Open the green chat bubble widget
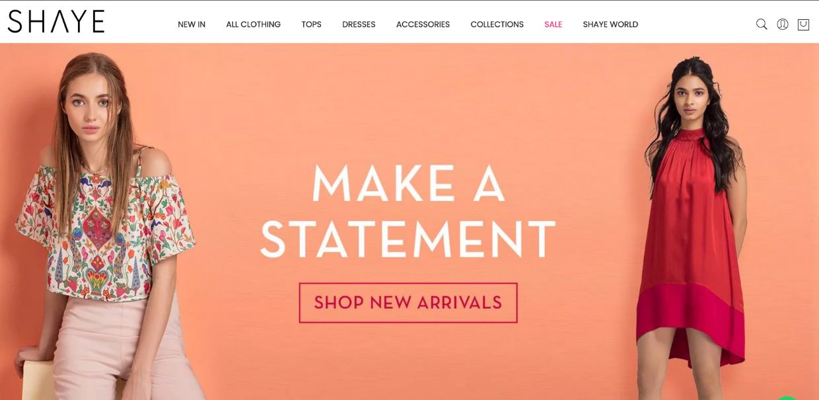The width and height of the screenshot is (819, 400). 787,398
